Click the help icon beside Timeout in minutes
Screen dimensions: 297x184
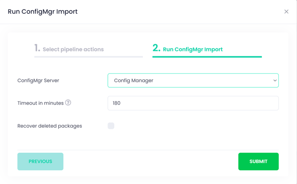[68, 102]
